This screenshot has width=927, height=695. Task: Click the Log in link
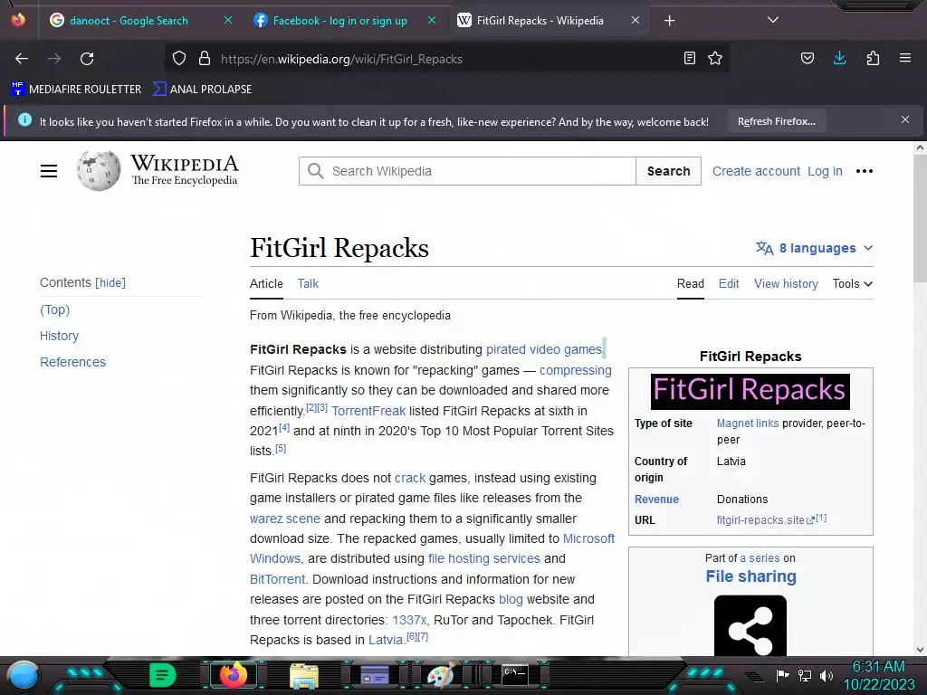(x=825, y=171)
